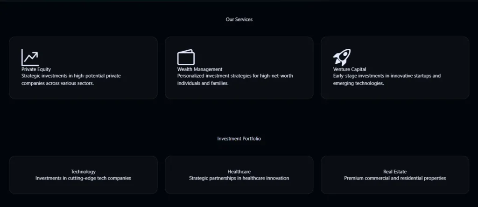Click "Premium commercial and residential properties" text
The height and width of the screenshot is (207, 478).
coord(395,178)
